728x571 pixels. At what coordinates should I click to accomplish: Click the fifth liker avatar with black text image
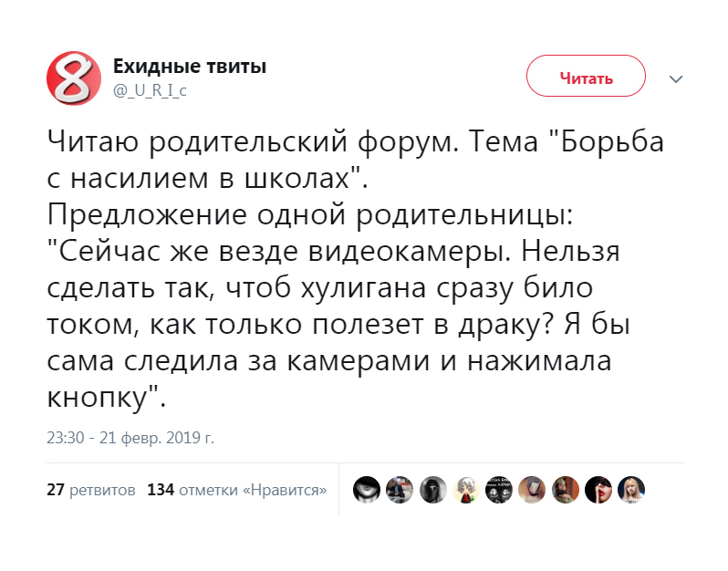click(499, 490)
